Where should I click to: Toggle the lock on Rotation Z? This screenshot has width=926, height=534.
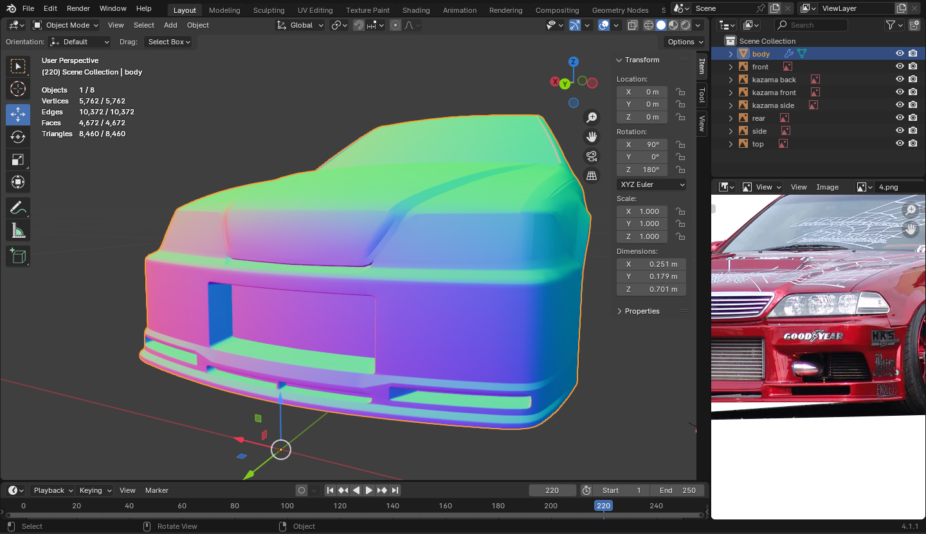tap(680, 170)
